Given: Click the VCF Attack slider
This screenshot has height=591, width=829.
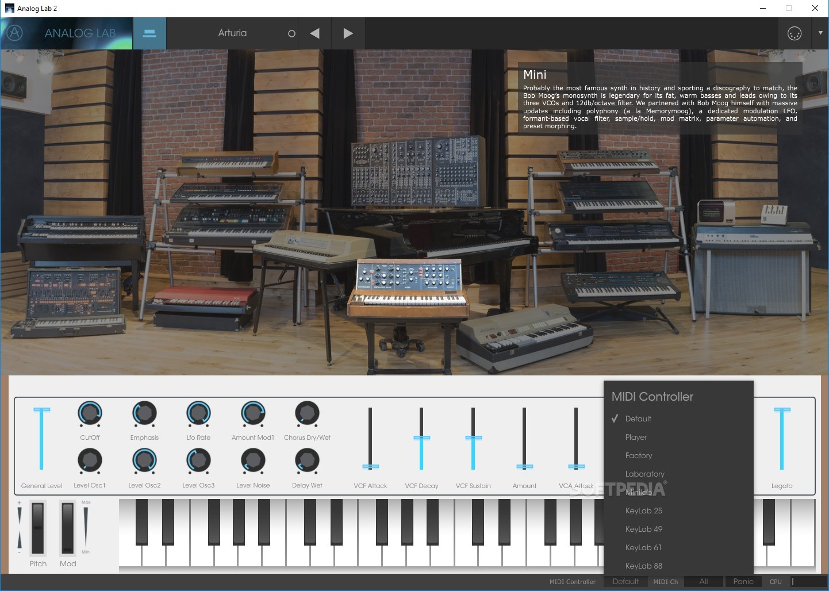Looking at the screenshot, I should click(370, 438).
